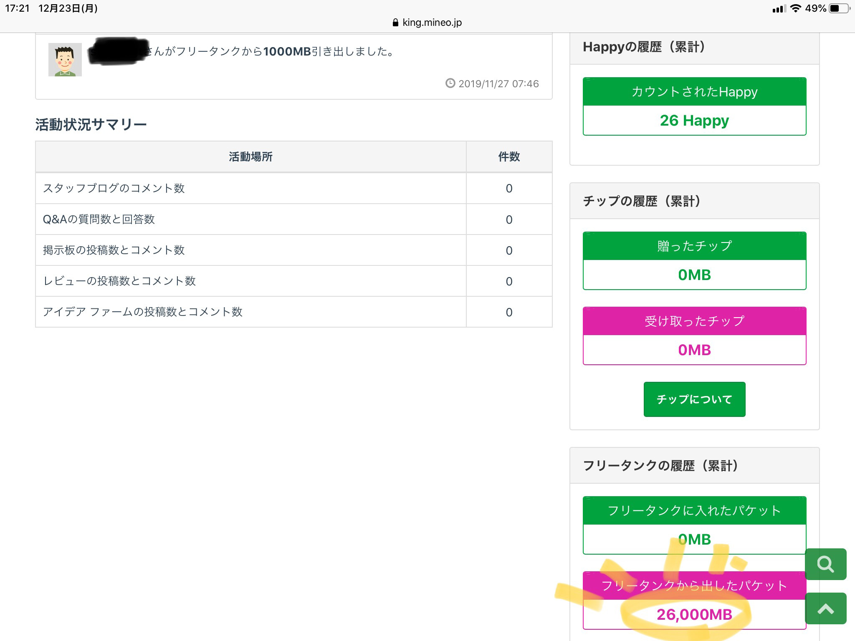The image size is (855, 641).
Task: Click the Q&Aの質問数と回答数 row
Action: point(99,219)
